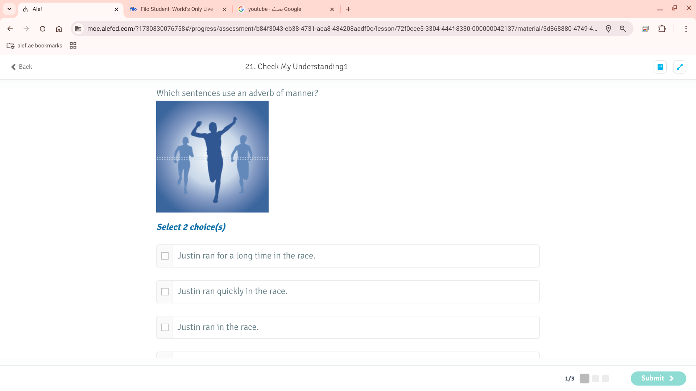
Task: Click the Submit button
Action: [658, 378]
